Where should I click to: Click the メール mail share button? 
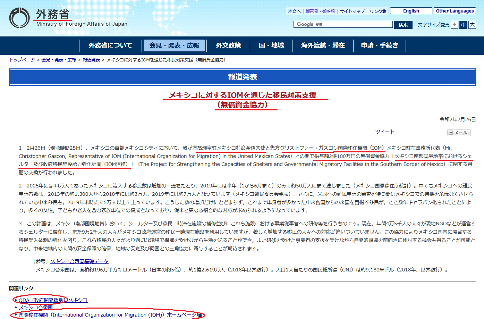pos(459,133)
